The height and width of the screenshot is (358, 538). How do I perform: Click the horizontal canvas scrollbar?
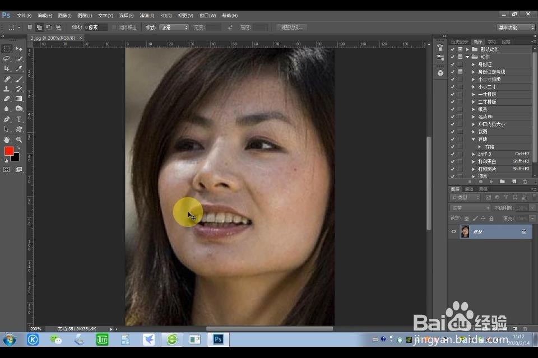[270, 329]
